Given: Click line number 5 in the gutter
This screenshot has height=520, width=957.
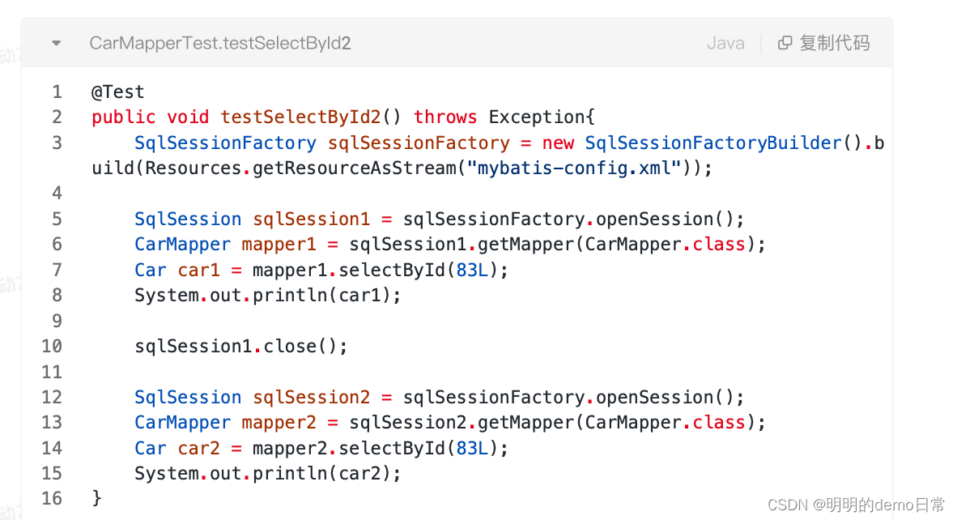Looking at the screenshot, I should [57, 219].
